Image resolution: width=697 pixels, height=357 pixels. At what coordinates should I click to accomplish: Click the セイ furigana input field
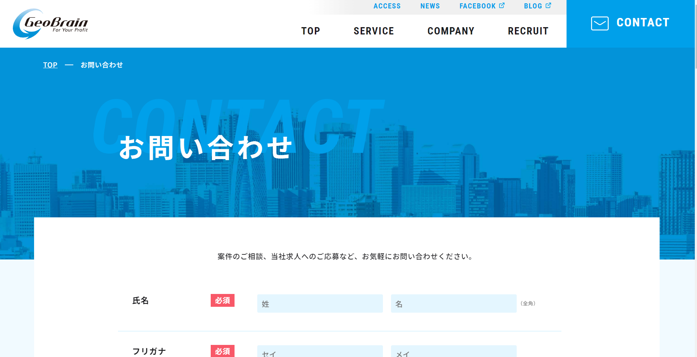320,352
